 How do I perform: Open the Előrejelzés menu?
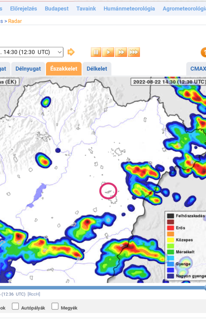23,9
